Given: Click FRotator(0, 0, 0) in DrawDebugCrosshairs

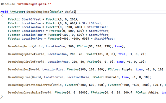Looking at the screenshot, I should [x=105, y=92].
